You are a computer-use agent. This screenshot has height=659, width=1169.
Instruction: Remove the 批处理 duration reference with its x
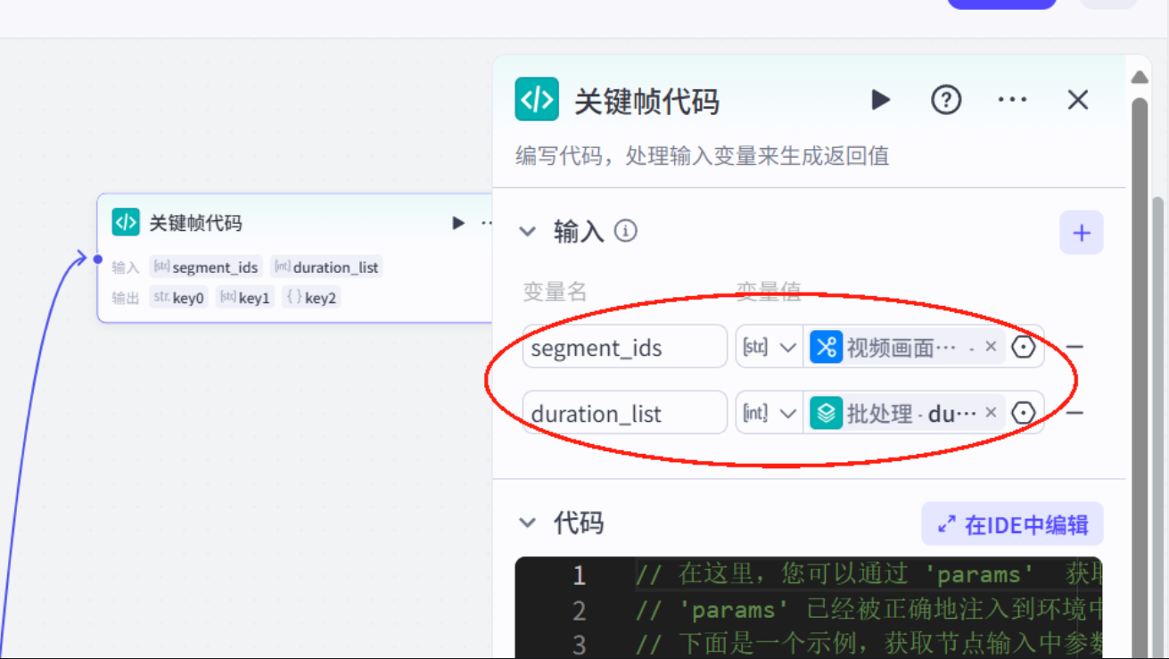click(x=991, y=412)
